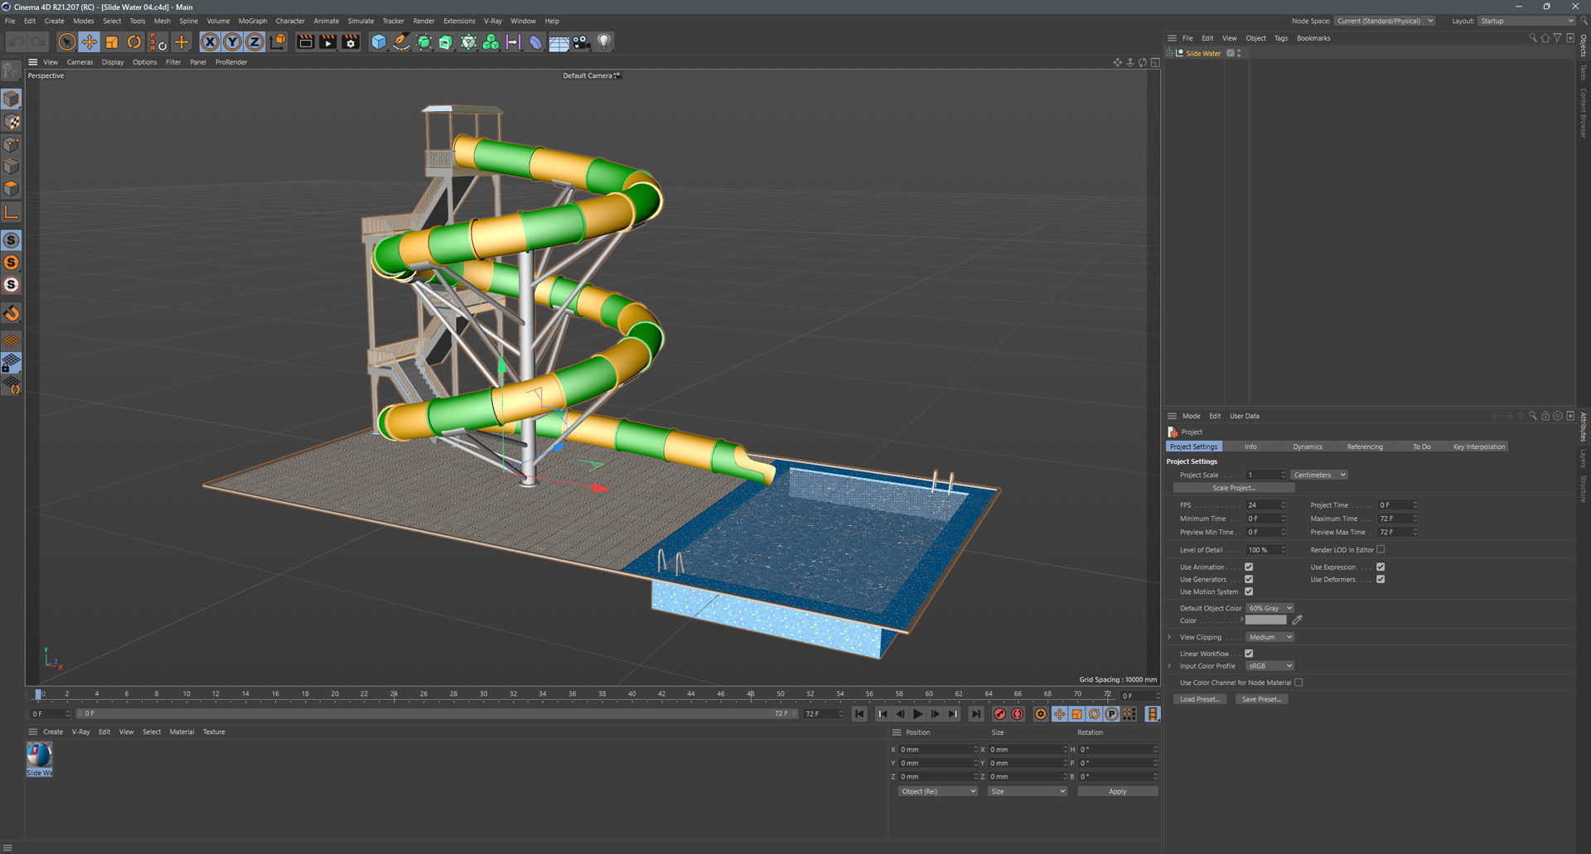This screenshot has width=1591, height=854.
Task: Toggle the Use Deformers checkbox
Action: tap(1381, 579)
